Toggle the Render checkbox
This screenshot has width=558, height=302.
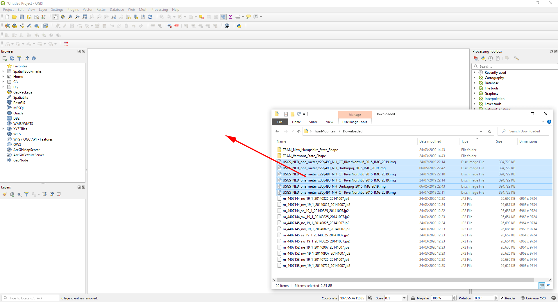click(502, 298)
